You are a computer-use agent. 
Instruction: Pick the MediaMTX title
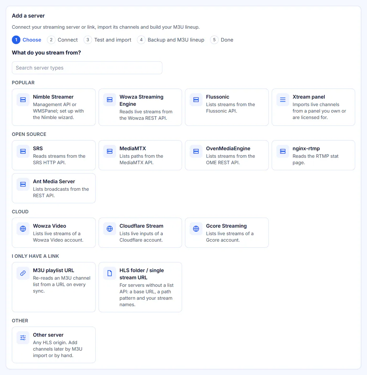pyautogui.click(x=133, y=148)
